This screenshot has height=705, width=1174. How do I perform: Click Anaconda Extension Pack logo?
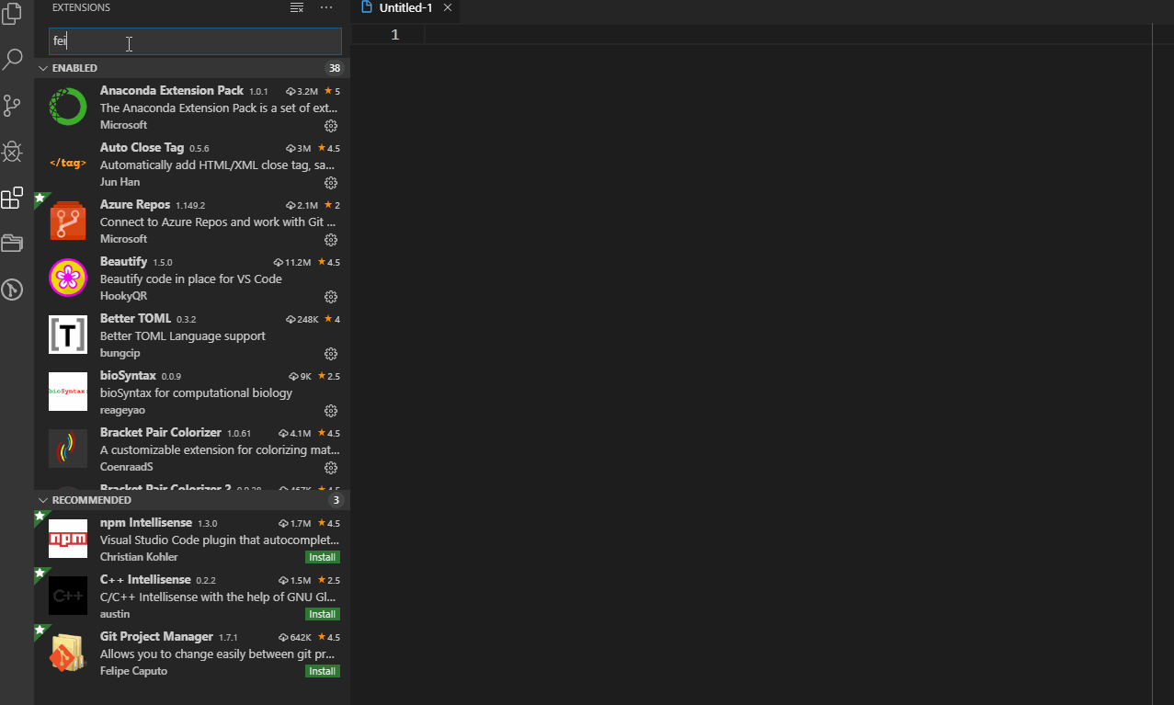[68, 107]
